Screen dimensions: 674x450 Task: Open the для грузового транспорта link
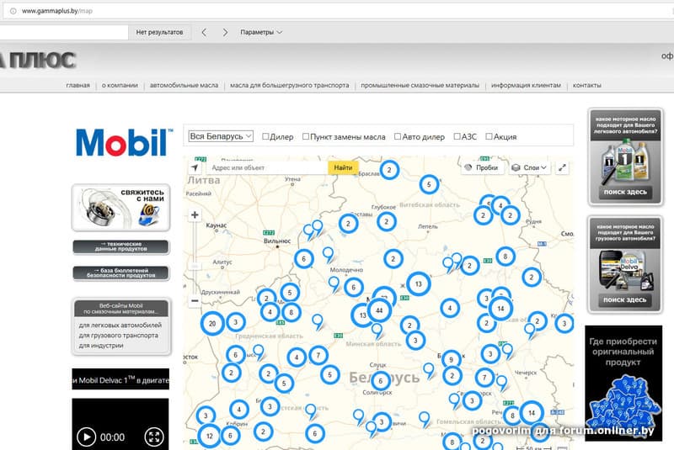[x=118, y=336]
